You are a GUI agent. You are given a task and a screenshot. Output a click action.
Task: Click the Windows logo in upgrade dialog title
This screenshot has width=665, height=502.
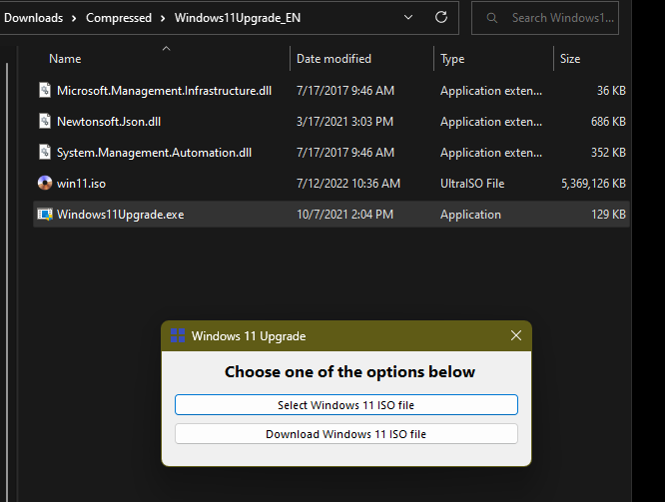(178, 335)
